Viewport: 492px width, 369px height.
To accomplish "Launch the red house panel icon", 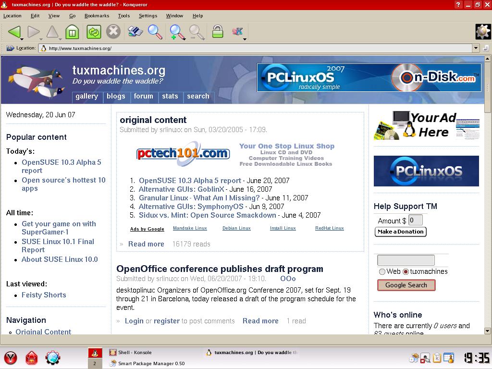I will pyautogui.click(x=31, y=357).
